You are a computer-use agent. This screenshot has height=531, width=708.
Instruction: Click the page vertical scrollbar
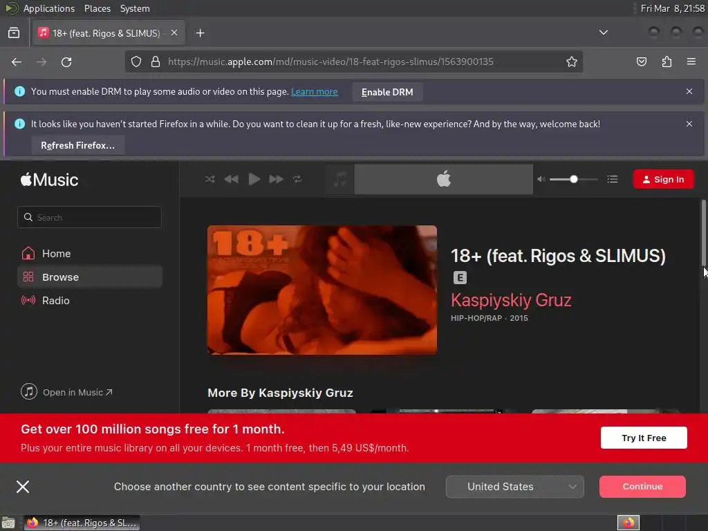(x=703, y=233)
